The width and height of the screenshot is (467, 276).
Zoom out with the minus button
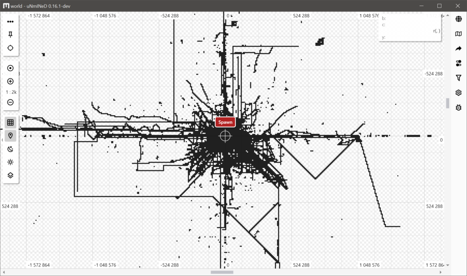pyautogui.click(x=10, y=102)
